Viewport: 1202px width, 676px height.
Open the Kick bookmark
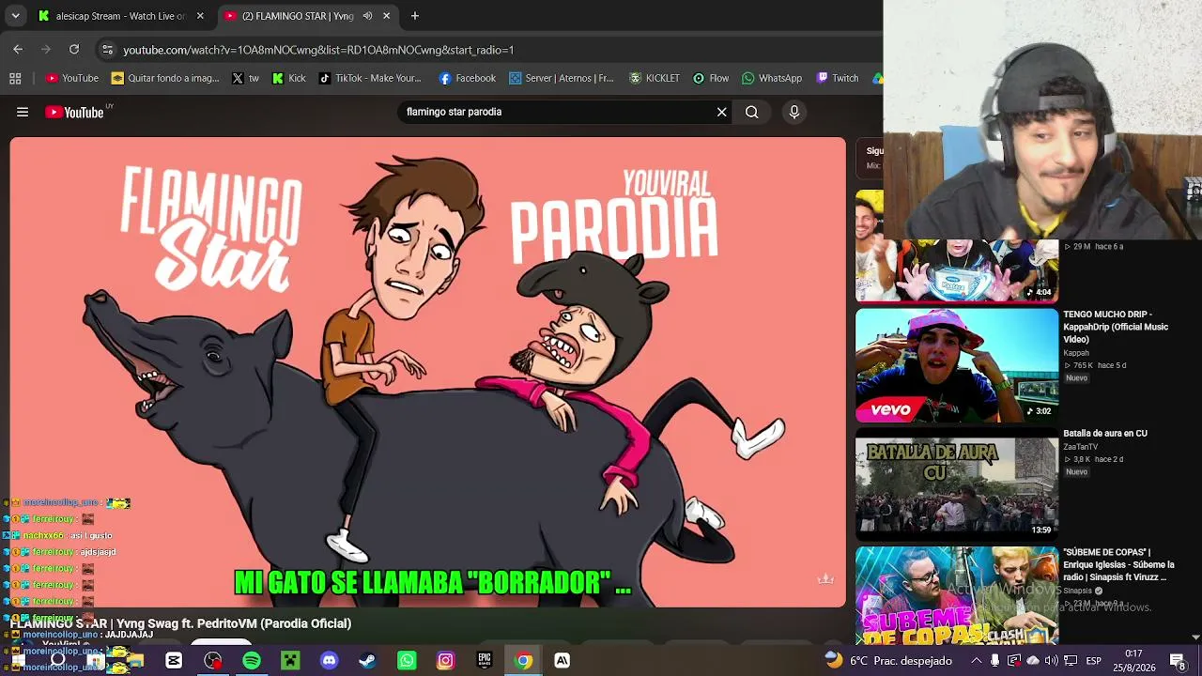pyautogui.click(x=288, y=78)
